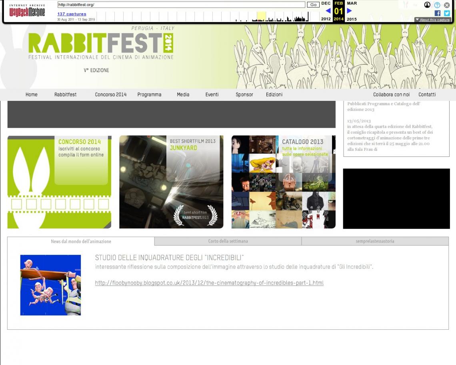
Task: Click 'Pubblicati Programma e Catalogo' news text
Action: 384,106
